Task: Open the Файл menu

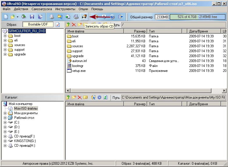Action: coord(6,9)
